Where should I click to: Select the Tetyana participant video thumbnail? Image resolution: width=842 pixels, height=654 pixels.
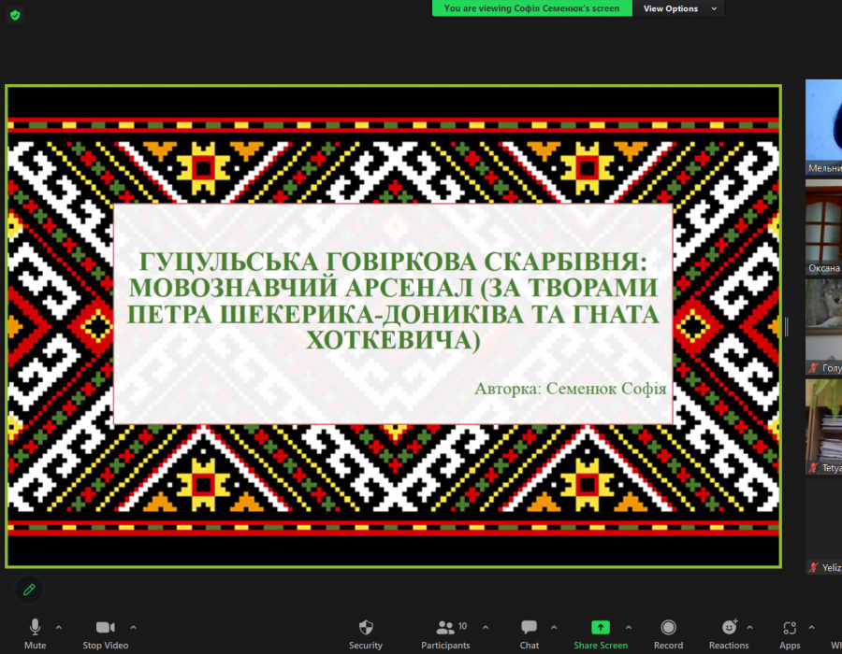pos(823,426)
